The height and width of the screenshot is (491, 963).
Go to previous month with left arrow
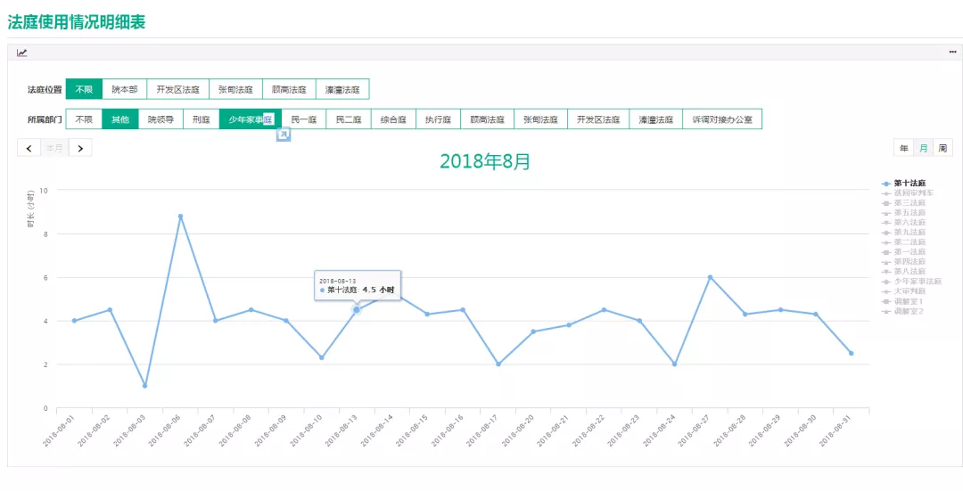(29, 148)
